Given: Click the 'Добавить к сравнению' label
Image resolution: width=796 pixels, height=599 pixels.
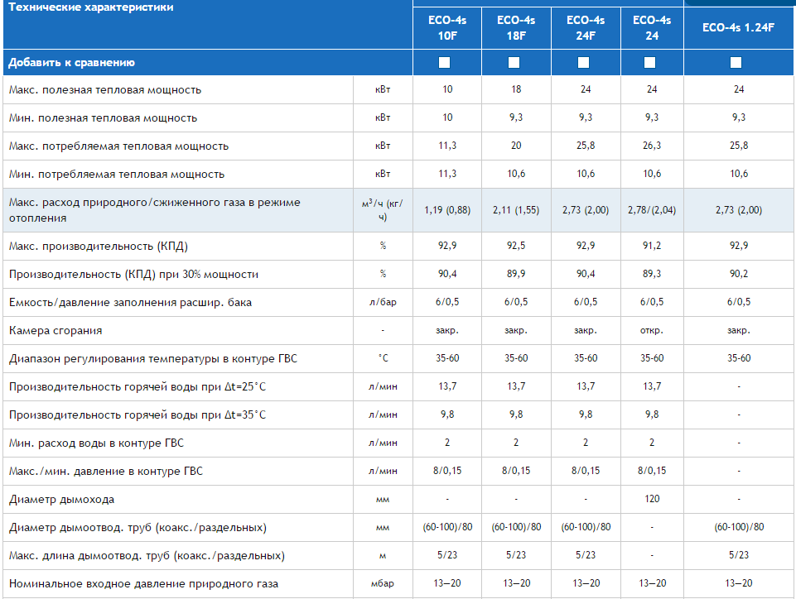Looking at the screenshot, I should coord(71,62).
